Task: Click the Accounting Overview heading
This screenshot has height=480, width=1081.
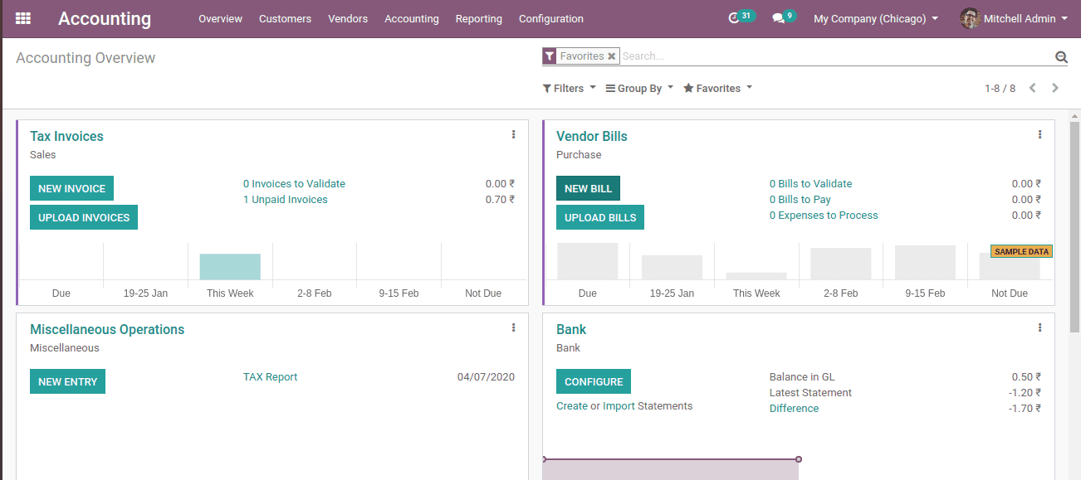Action: tap(86, 58)
